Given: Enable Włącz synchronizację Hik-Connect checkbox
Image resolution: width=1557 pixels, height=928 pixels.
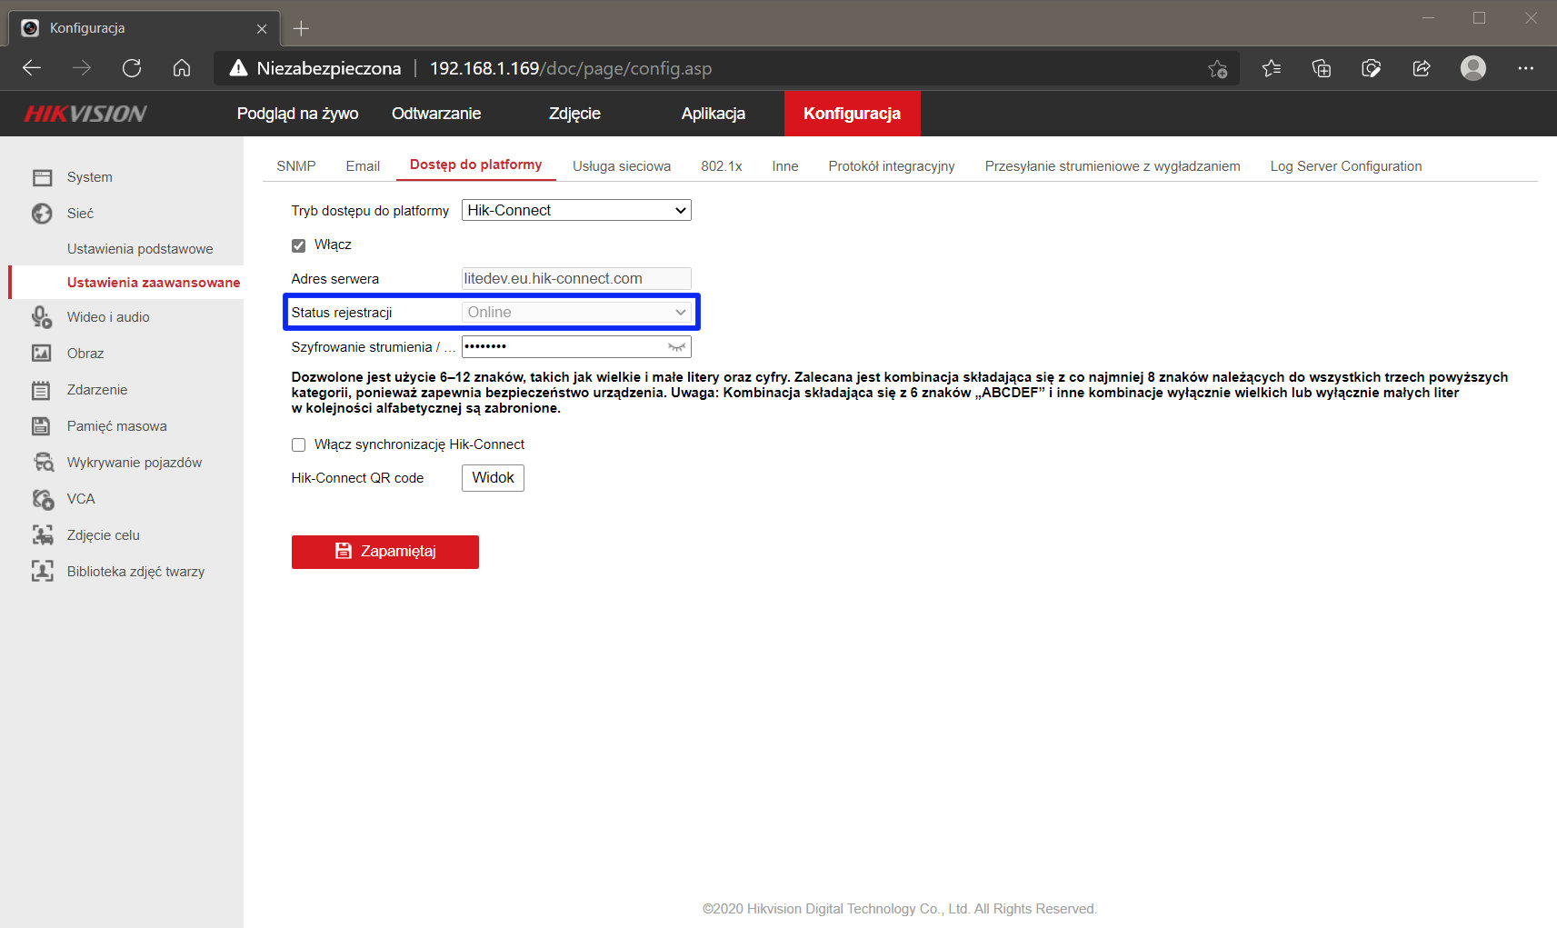Looking at the screenshot, I should coord(298,444).
